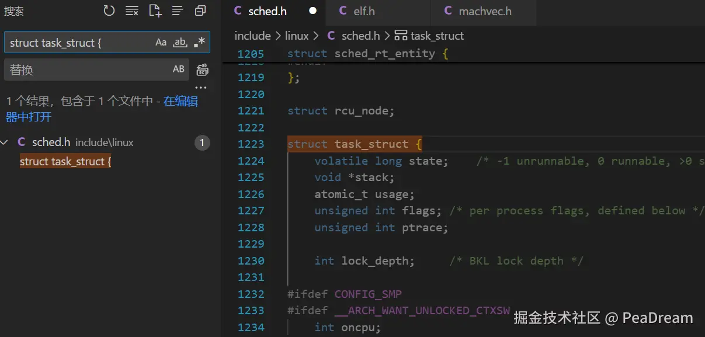705x337 pixels.
Task: Toggle search details ellipsis
Action: 201,88
